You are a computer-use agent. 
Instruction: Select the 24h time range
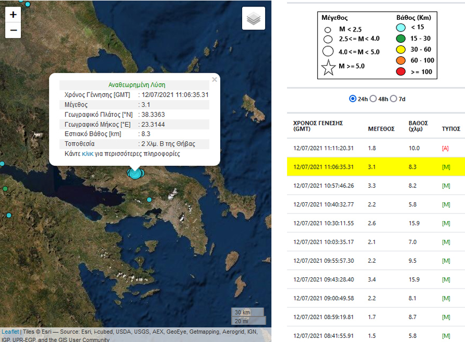click(352, 98)
